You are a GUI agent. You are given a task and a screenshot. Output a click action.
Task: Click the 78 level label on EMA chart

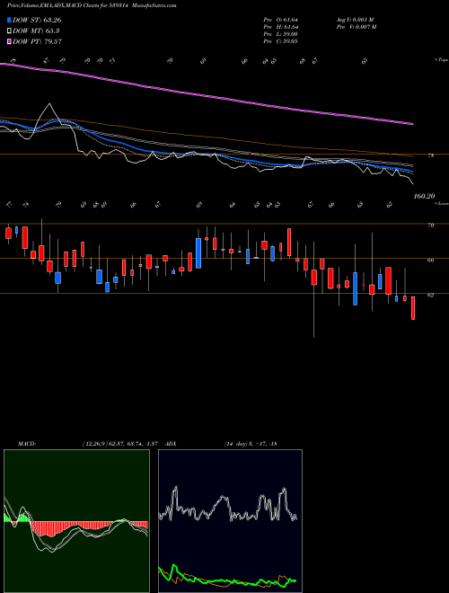pyautogui.click(x=430, y=155)
